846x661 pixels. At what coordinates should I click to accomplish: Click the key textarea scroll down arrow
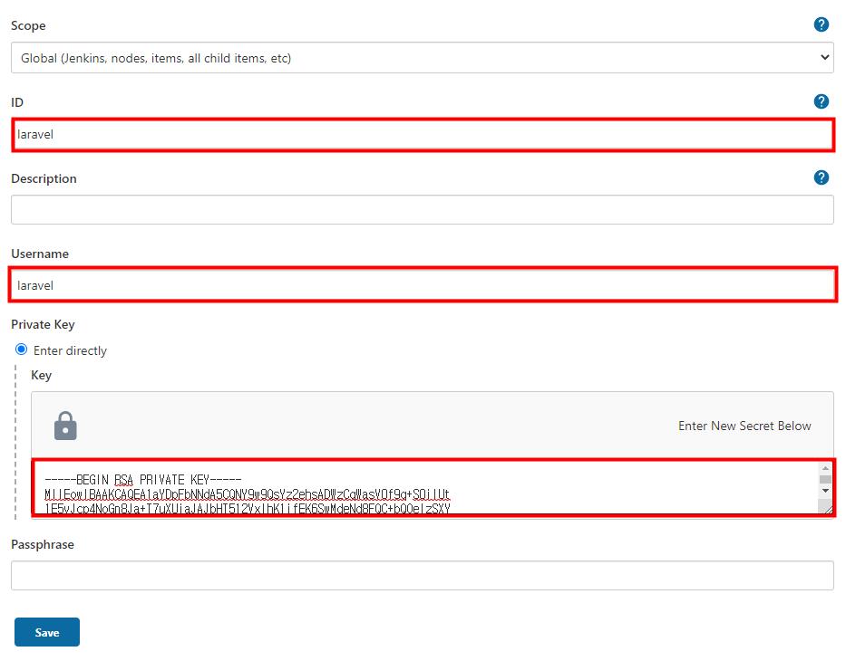pos(825,491)
